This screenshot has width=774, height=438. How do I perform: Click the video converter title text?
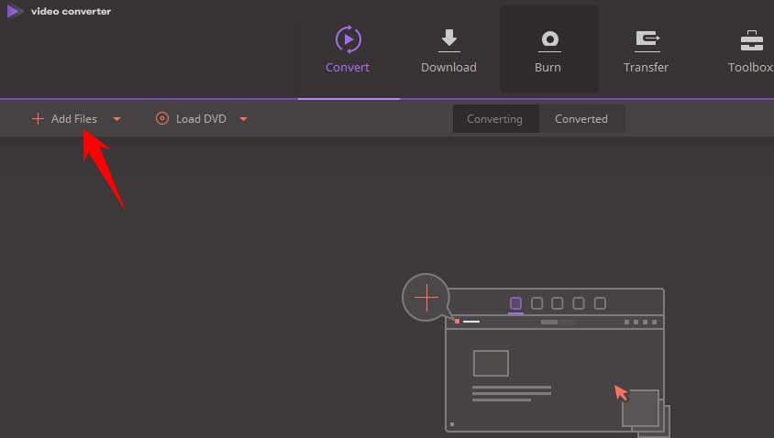coord(72,11)
